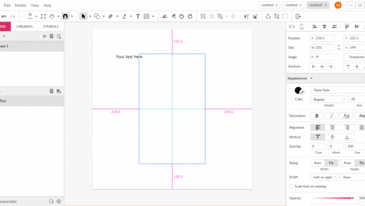Switch to the LIBRARIES tab
Viewport: 365px width, 206px height.
(24, 26)
